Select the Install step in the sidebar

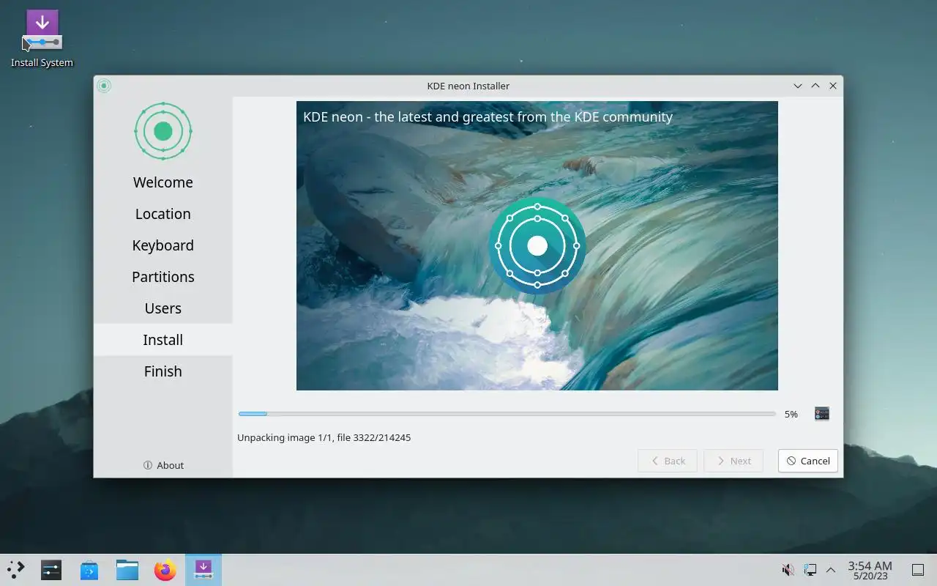(163, 340)
